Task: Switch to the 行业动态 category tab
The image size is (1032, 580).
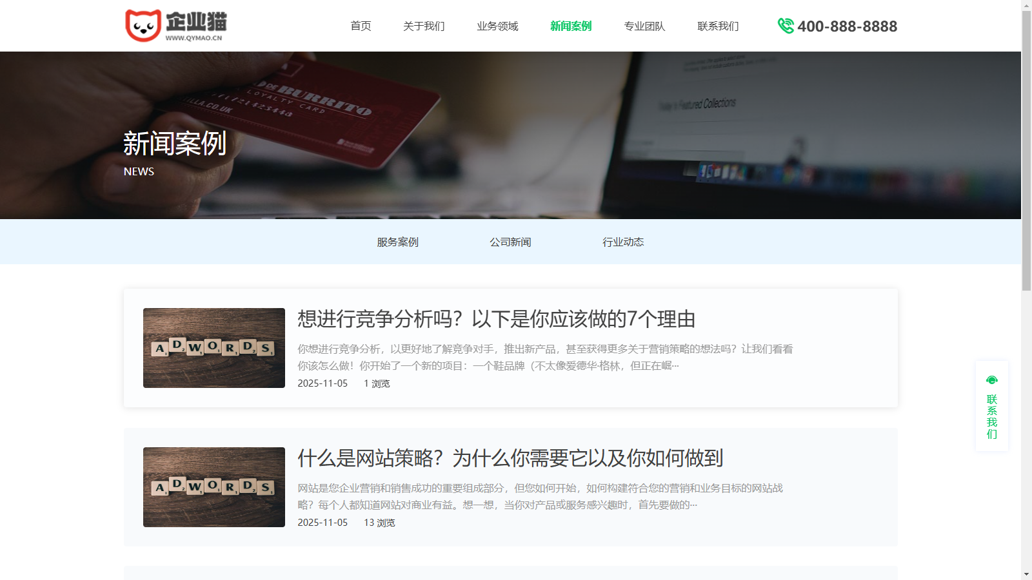Action: [x=623, y=242]
